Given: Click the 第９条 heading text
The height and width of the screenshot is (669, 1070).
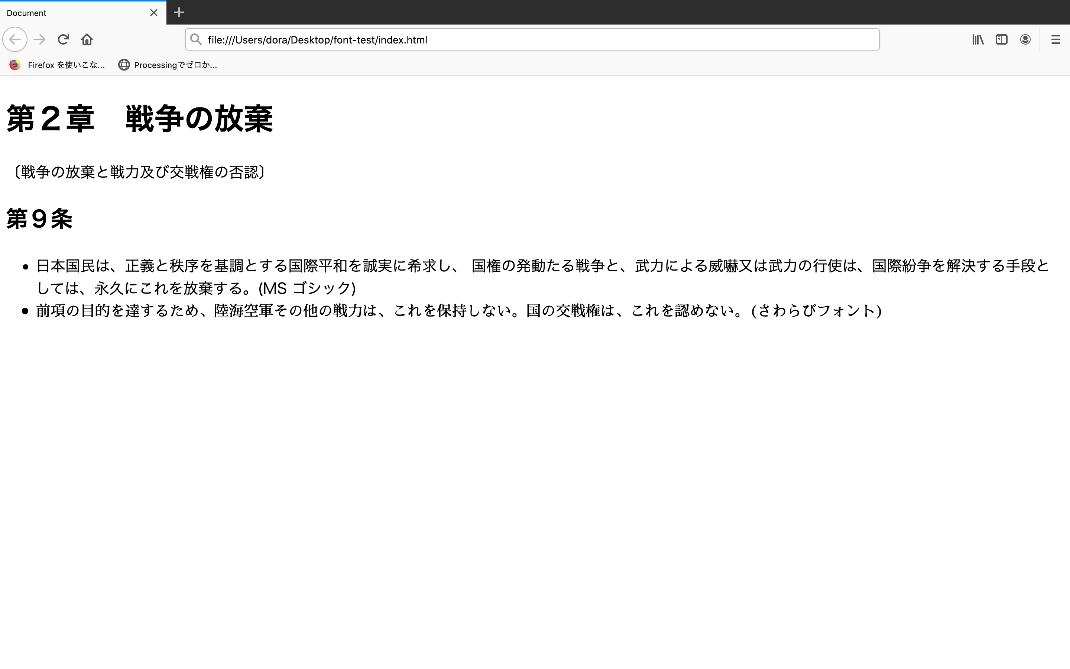Looking at the screenshot, I should coord(39,219).
